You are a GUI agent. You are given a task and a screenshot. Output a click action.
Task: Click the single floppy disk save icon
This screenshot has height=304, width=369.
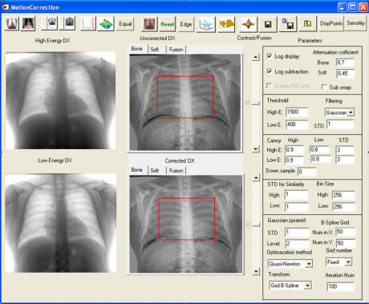268,24
